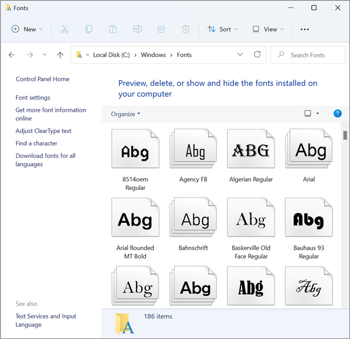Open recent locations dropdown arrow
The width and height of the screenshot is (350, 339).
click(45, 55)
